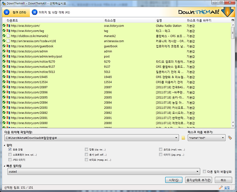Enable the 오디오 (mp3, wav) filter
This screenshot has height=192, width=237.
pyautogui.click(x=161, y=149)
